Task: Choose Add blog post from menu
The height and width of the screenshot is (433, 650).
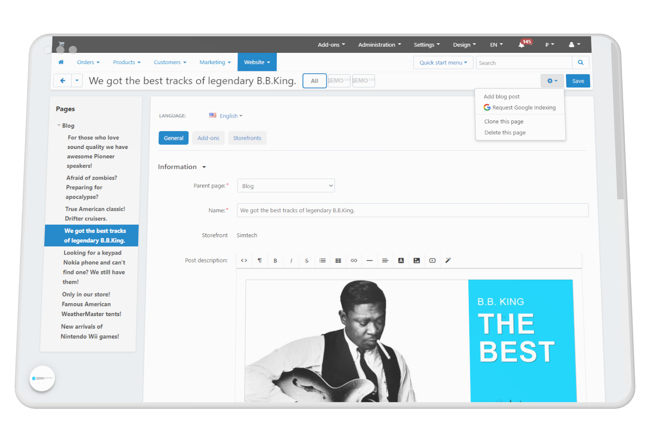Action: click(501, 97)
